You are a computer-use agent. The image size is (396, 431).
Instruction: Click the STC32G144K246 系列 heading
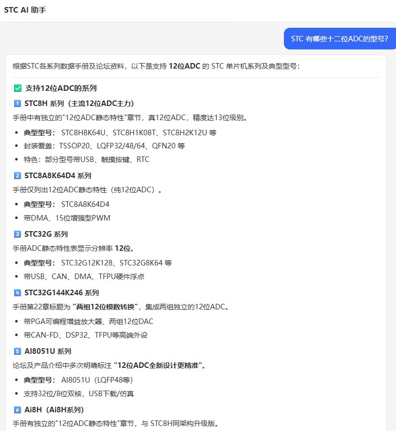click(x=62, y=293)
